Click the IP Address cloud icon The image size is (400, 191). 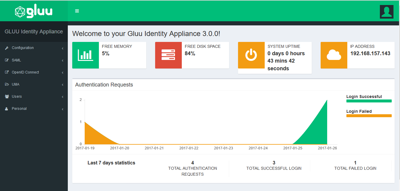334,55
